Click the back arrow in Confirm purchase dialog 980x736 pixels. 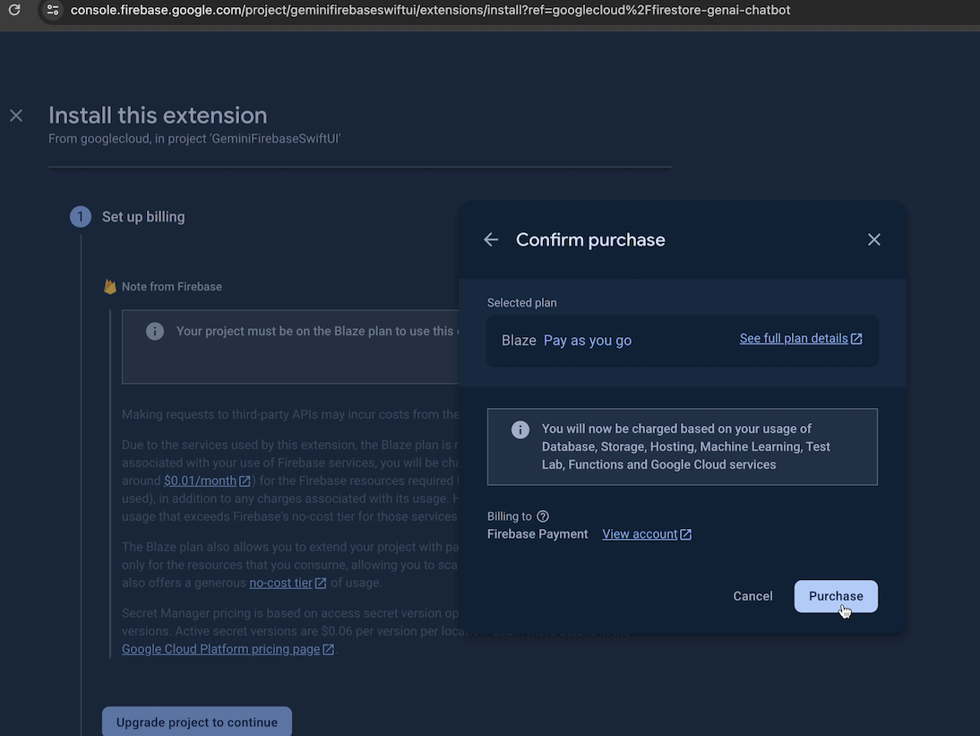491,239
